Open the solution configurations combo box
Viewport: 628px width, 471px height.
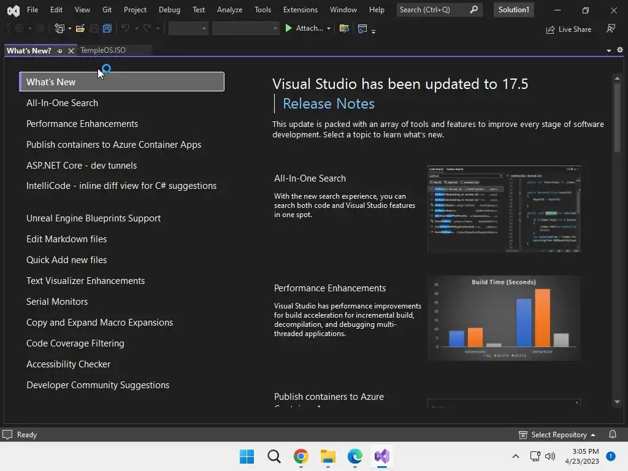[188, 28]
